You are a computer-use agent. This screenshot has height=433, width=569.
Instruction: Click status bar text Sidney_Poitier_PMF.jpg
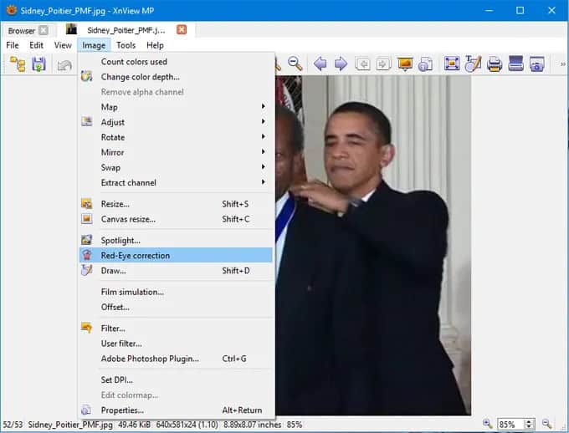[70, 425]
